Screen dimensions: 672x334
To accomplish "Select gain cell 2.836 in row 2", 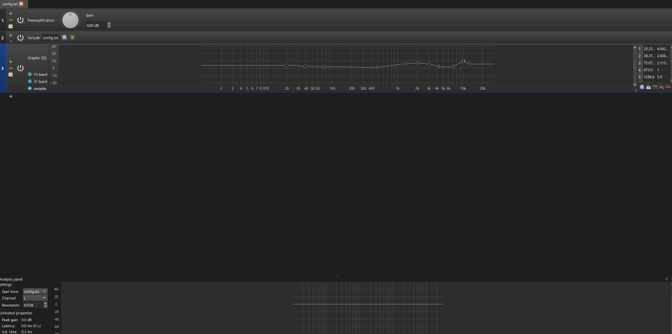I will click(x=663, y=56).
